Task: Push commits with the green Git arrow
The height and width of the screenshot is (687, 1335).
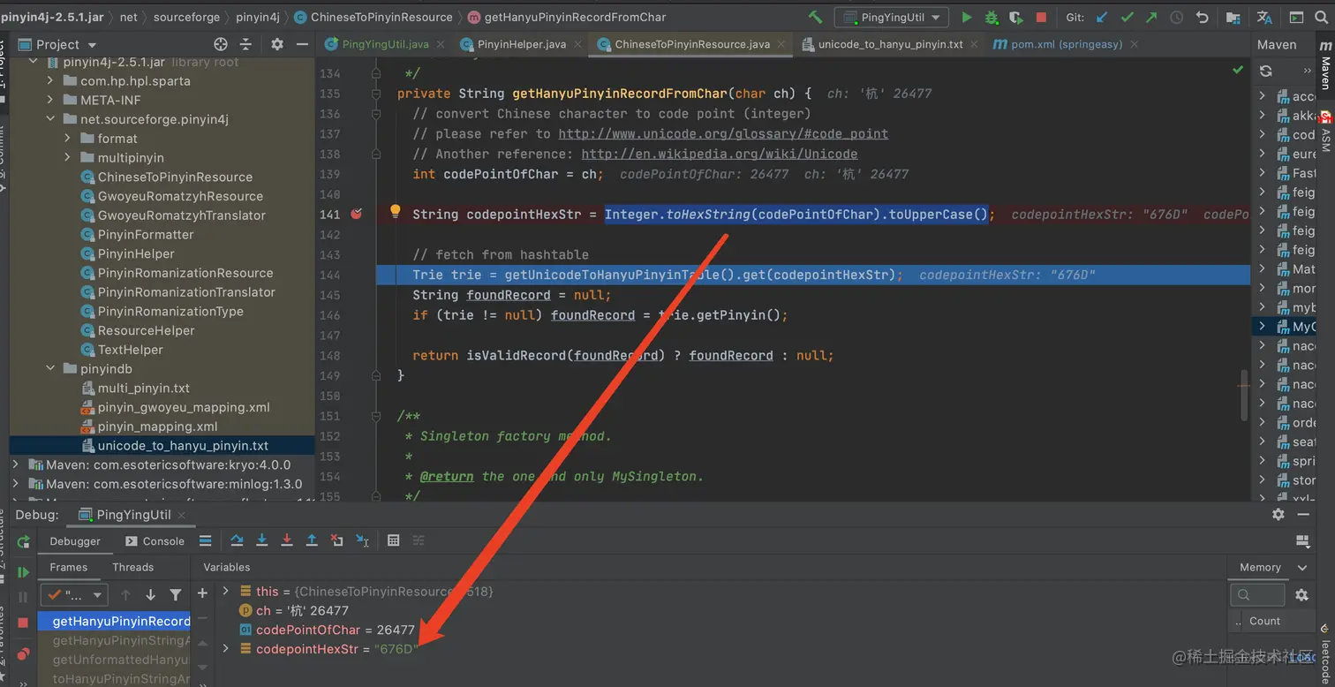Action: (1151, 18)
